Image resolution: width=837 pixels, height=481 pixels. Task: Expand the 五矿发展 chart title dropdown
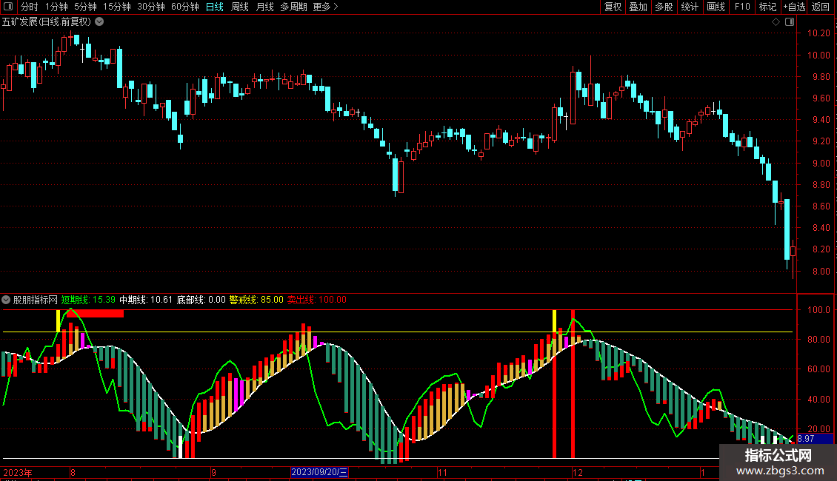[x=99, y=22]
